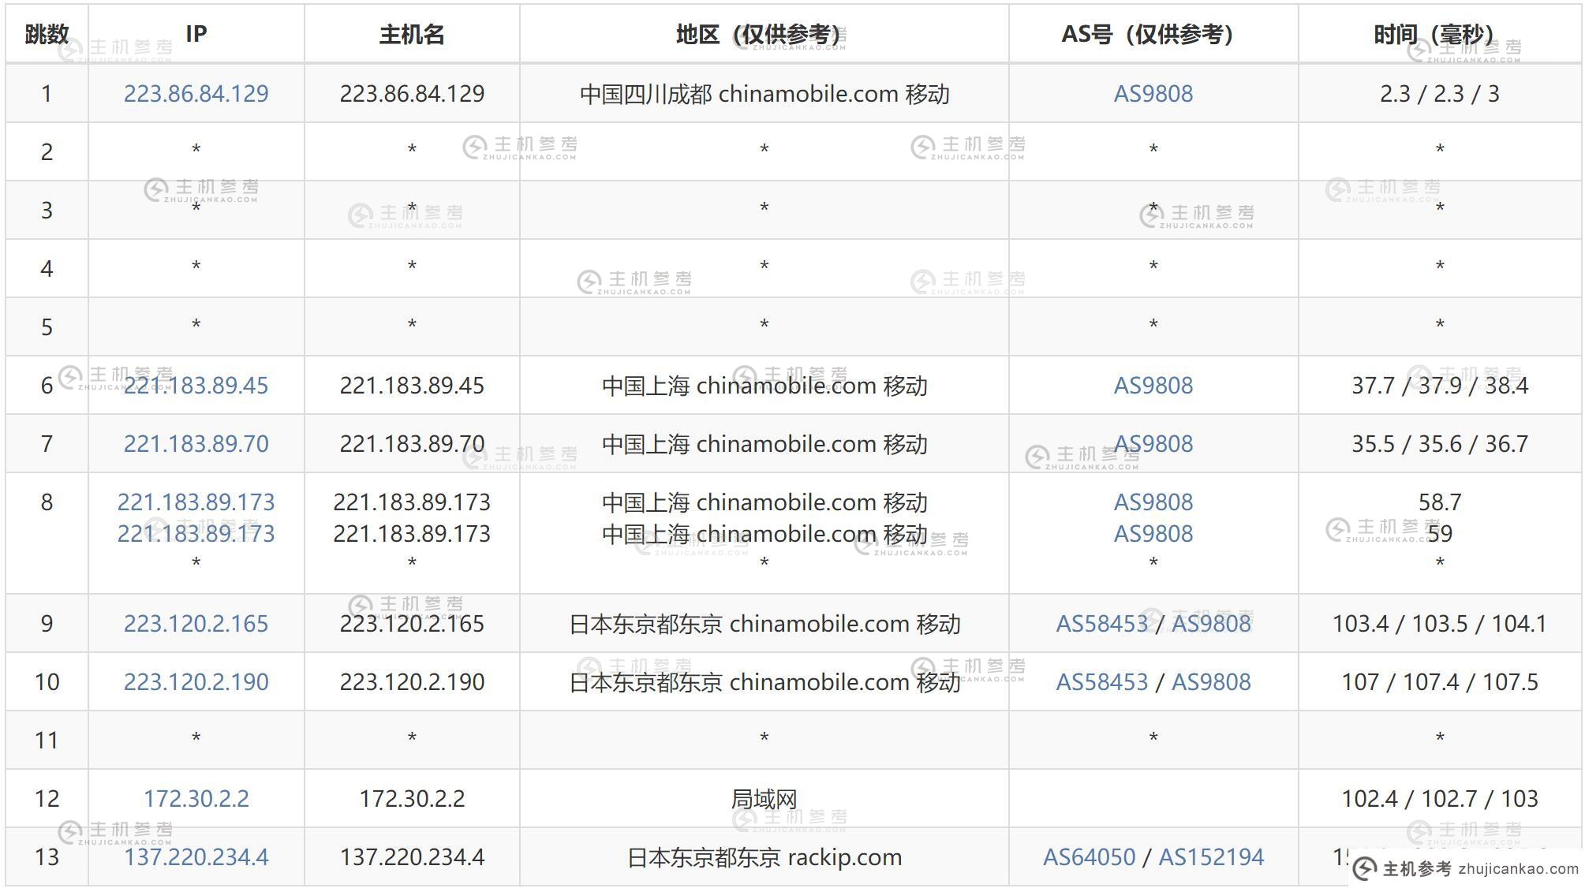Click first 221.183.89.173 IP link in hop 8
This screenshot has width=1585, height=888.
click(x=196, y=502)
